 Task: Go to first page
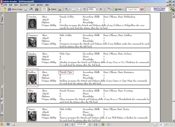tap(67, 124)
